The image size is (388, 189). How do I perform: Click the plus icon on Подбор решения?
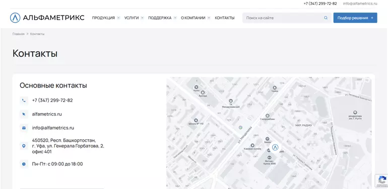point(372,18)
